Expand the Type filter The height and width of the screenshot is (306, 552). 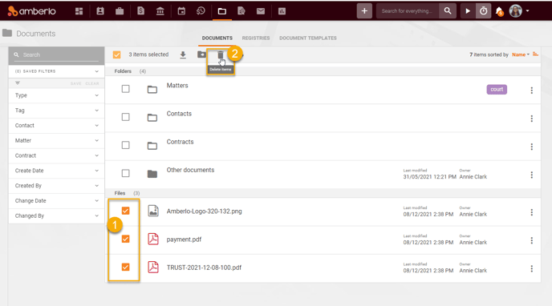pyautogui.click(x=56, y=95)
